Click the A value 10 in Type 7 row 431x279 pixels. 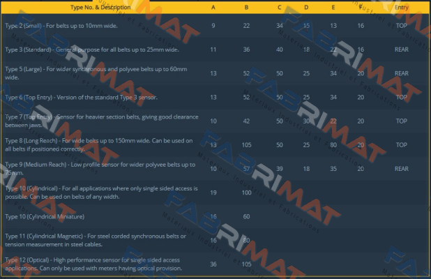coord(213,121)
